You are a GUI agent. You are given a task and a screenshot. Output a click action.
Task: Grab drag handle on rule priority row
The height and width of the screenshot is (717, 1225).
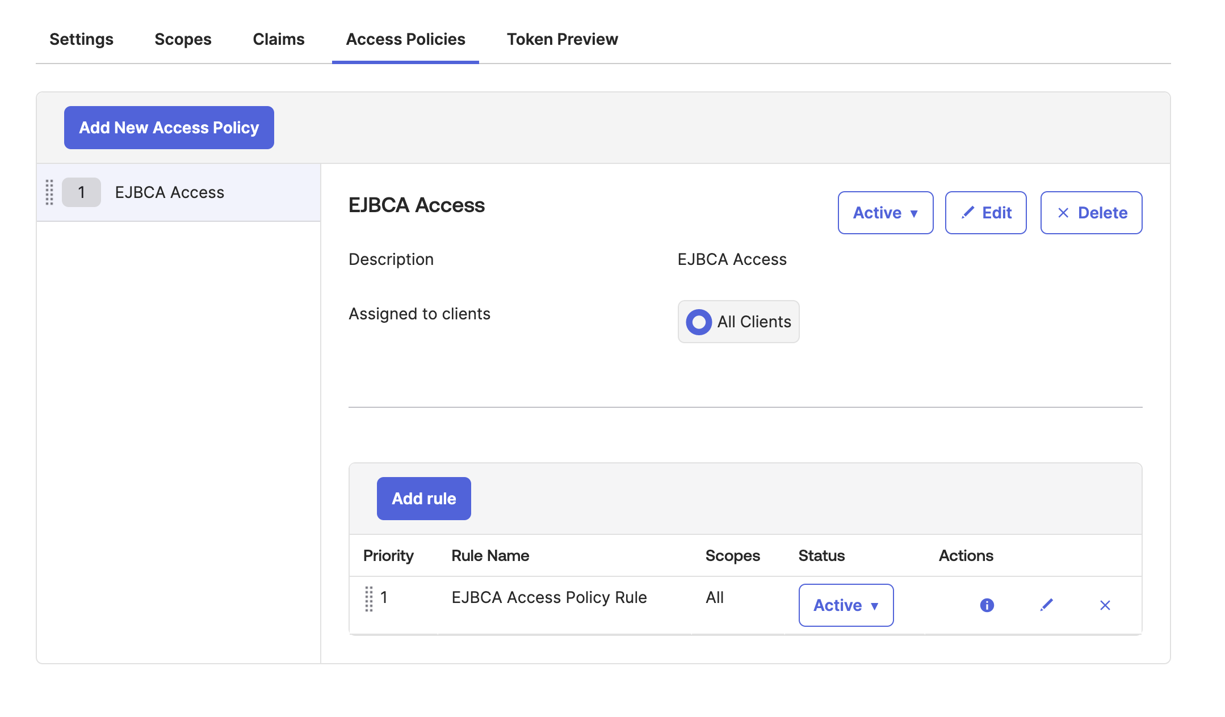click(x=369, y=598)
